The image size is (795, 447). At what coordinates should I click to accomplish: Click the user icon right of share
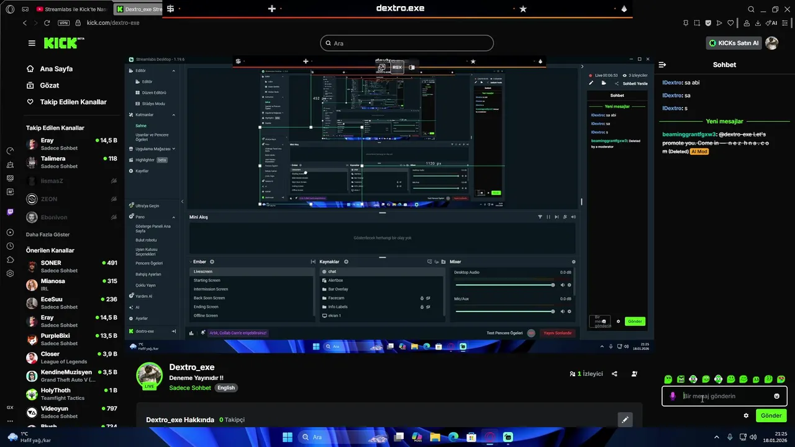(x=634, y=374)
